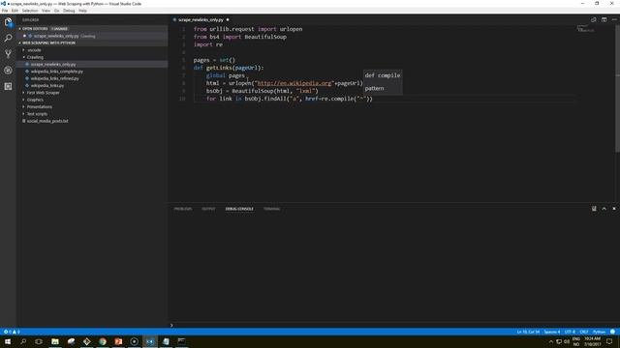The image size is (620, 348).
Task: Open wikipedia_links.py in the explorer
Action: click(47, 86)
